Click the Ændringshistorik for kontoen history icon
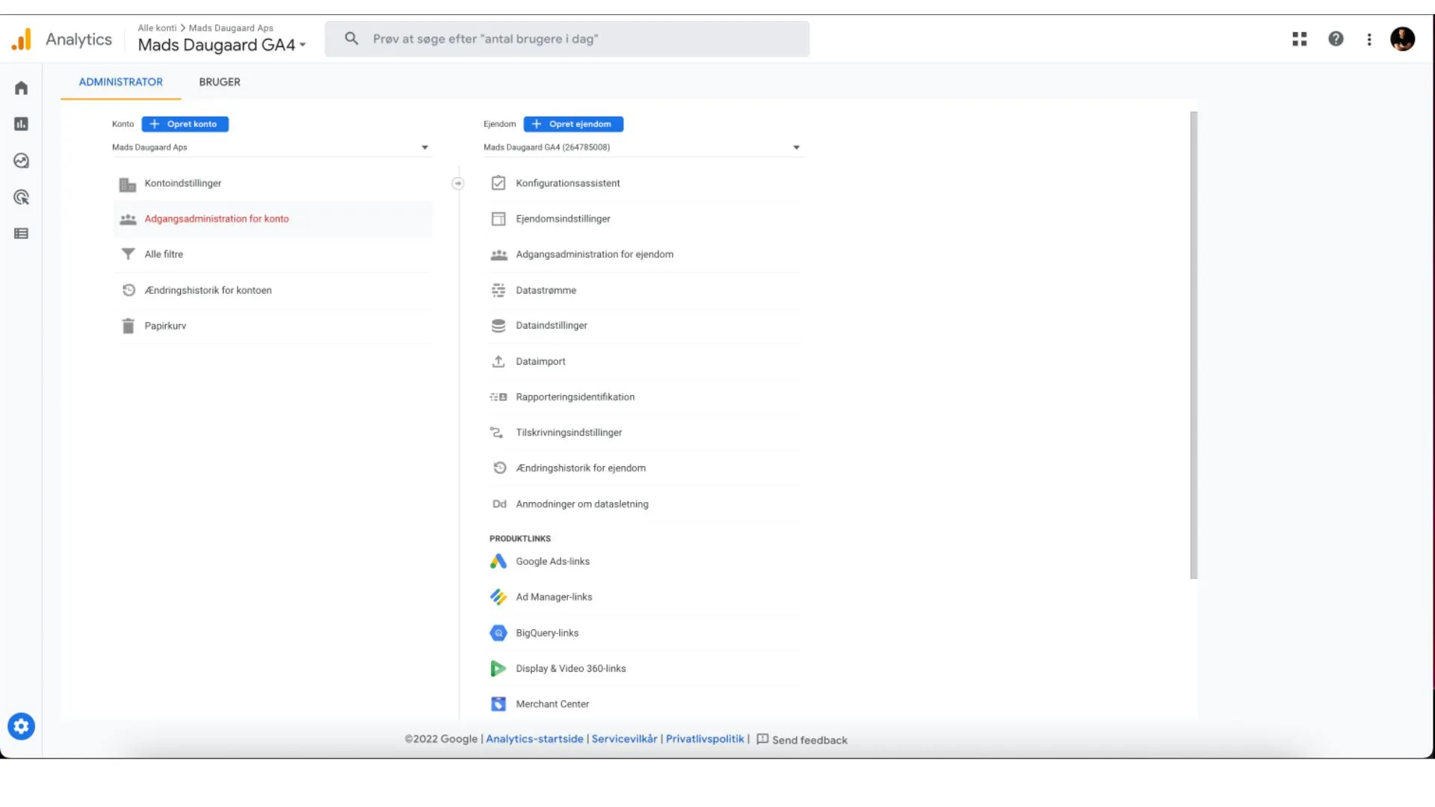This screenshot has width=1435, height=807. 129,290
